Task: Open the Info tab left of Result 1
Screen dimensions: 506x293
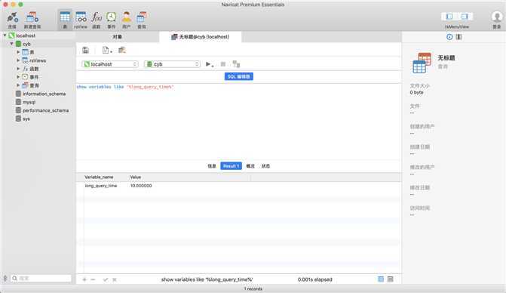Action: coord(212,166)
